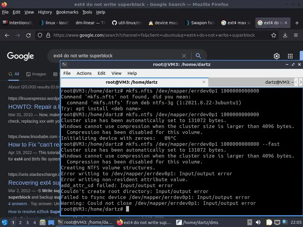Open terminal Help menu

pos(132,73)
